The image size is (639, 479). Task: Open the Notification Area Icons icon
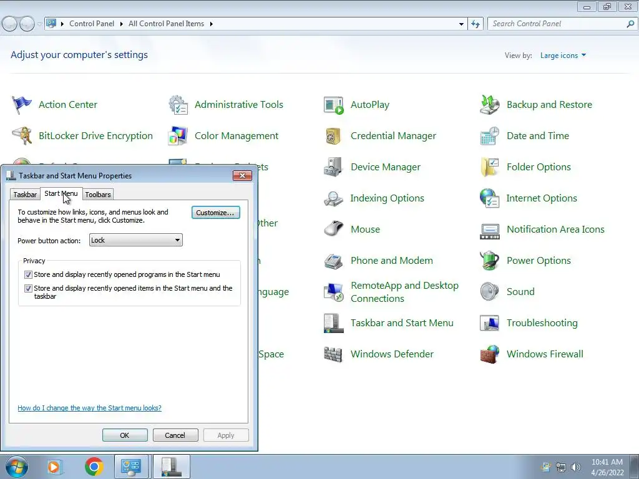(489, 231)
